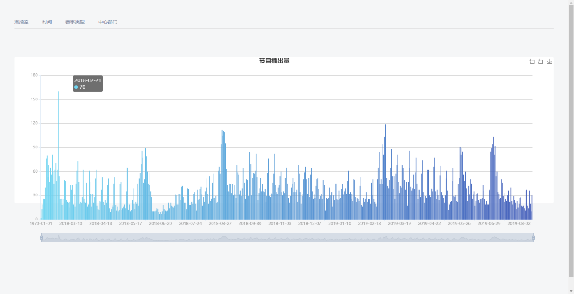Click the zoom reset icon

tap(541, 62)
